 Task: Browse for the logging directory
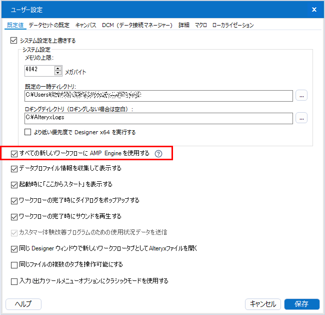pyautogui.click(x=301, y=118)
